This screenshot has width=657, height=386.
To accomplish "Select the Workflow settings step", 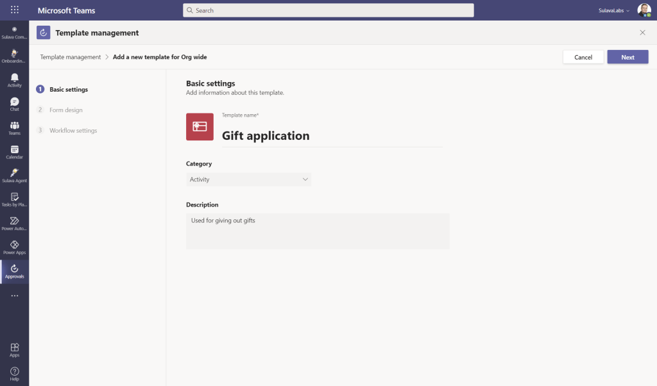I will [x=73, y=131].
